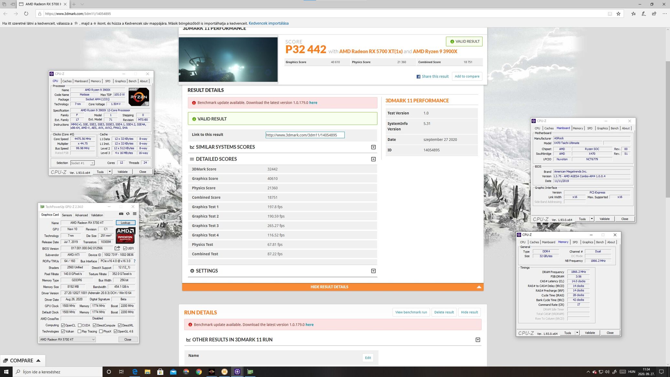Click Add to compare button
This screenshot has width=670, height=377.
467,76
